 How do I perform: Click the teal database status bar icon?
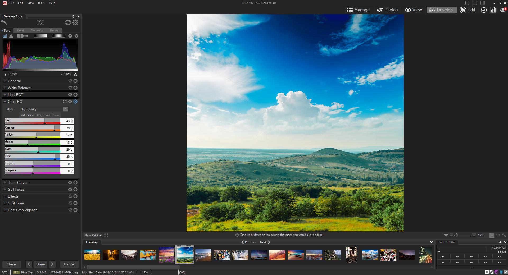pos(501,272)
